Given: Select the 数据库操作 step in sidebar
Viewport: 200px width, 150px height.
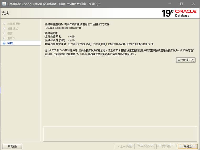Looking at the screenshot, I should (14, 24).
